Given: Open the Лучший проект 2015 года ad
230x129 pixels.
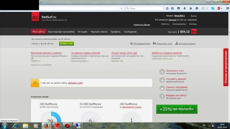Looking at the screenshot, I should coord(124,53).
